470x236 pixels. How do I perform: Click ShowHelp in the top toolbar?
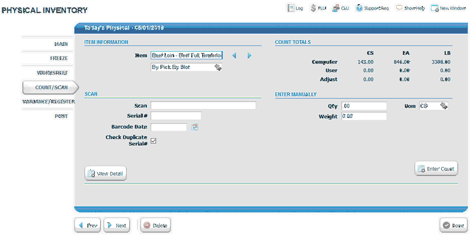coord(410,8)
